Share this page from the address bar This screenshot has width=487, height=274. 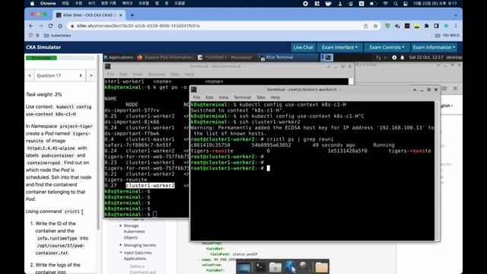coord(365,26)
